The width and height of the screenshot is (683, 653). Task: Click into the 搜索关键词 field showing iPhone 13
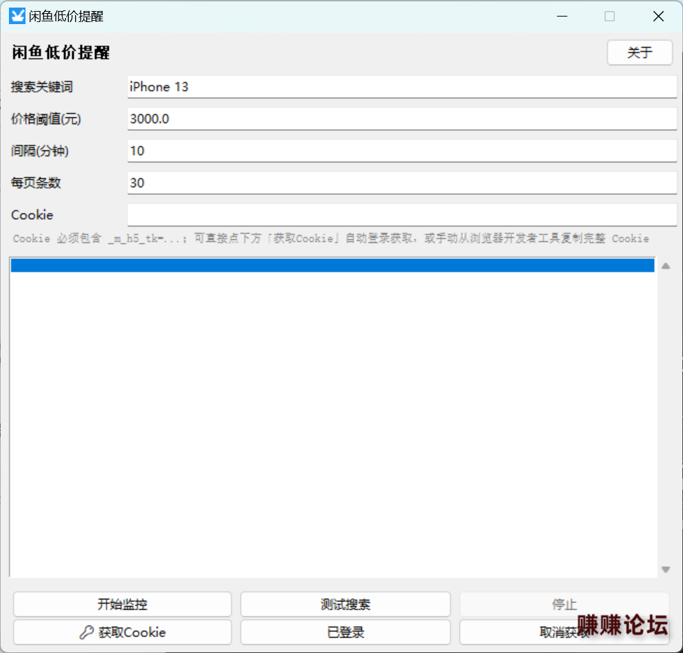tap(401, 87)
